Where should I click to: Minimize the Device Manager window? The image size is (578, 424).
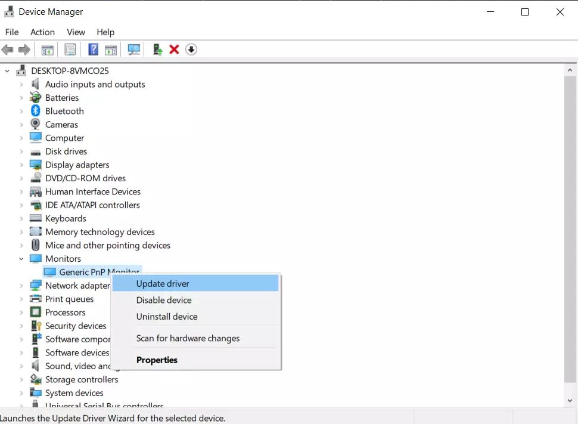tap(490, 12)
